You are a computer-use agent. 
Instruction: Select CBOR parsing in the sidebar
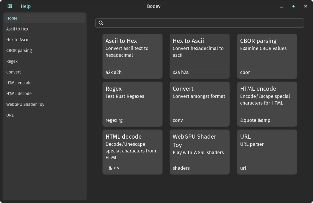coord(45,51)
